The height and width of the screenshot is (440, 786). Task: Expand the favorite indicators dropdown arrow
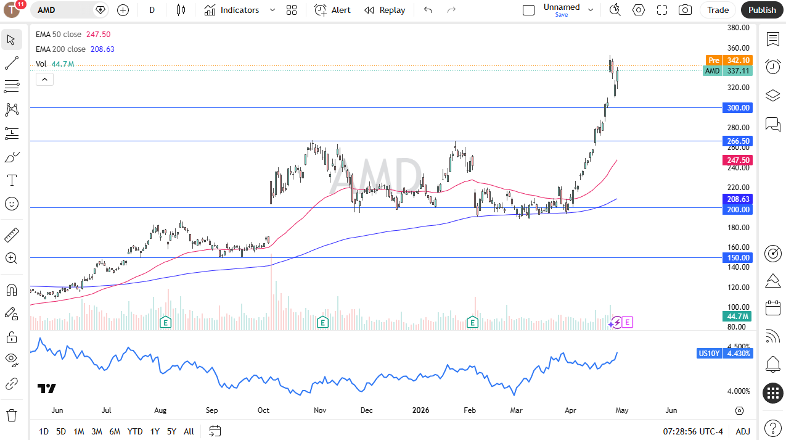click(x=272, y=10)
